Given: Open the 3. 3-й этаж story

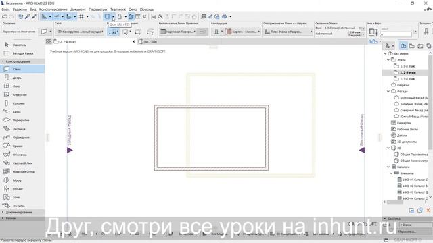Looking at the screenshot, I should tap(405, 66).
